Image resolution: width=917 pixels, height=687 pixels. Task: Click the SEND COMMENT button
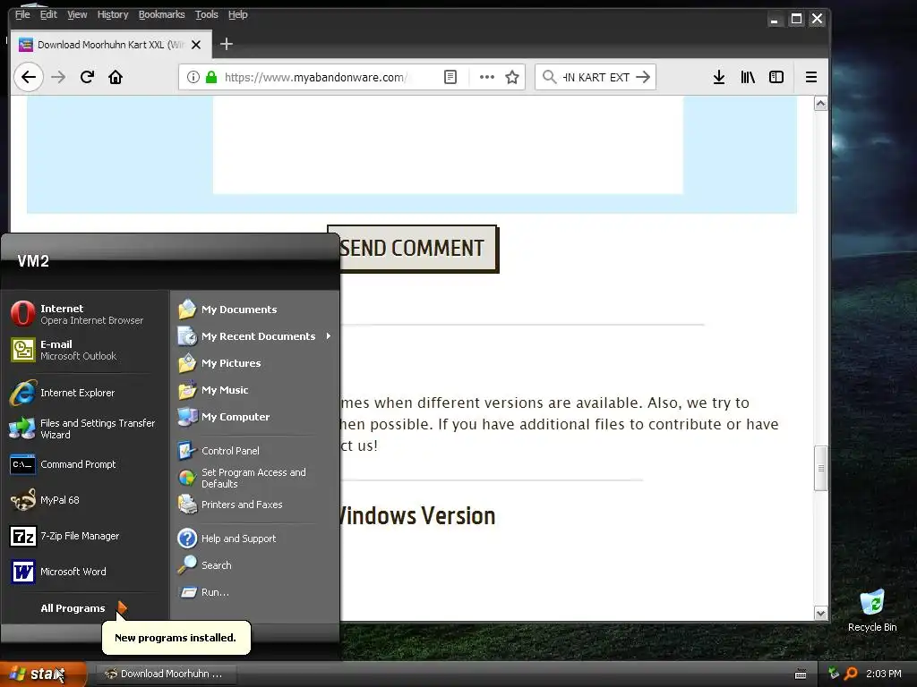(x=413, y=249)
